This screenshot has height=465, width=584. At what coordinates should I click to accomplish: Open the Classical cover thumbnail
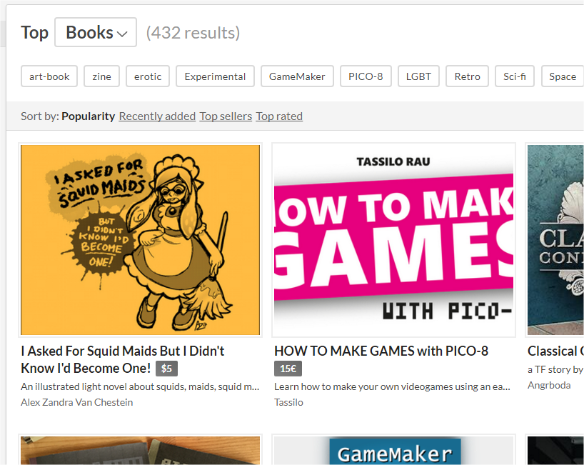click(x=555, y=240)
